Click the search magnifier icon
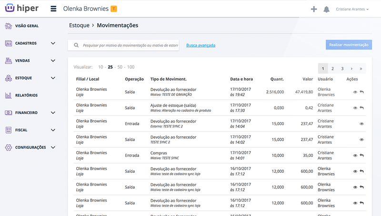 point(76,46)
